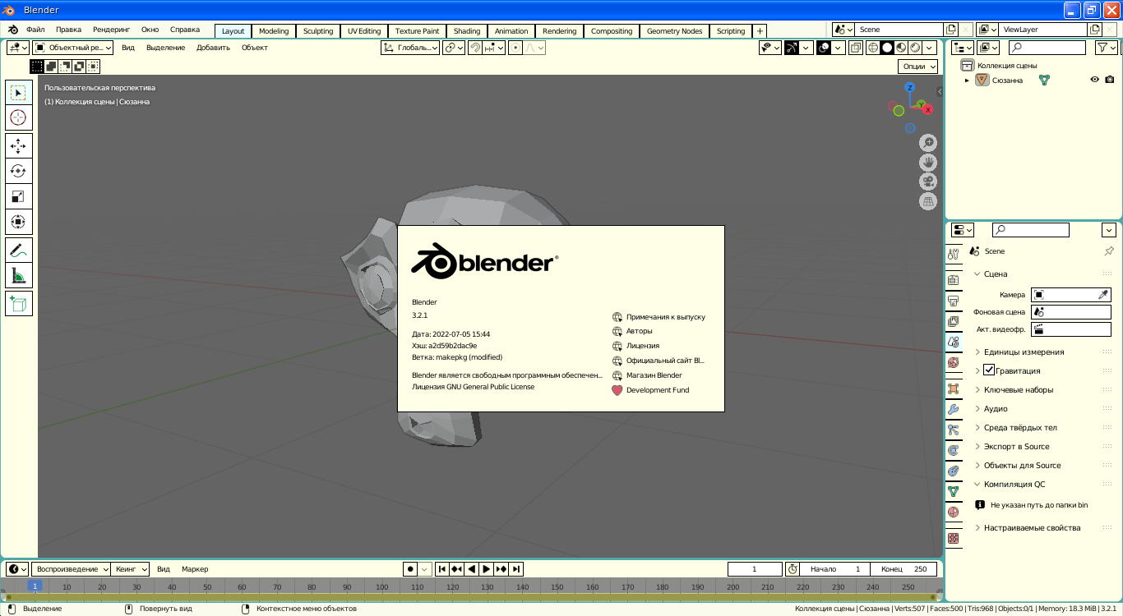Toggle snapping with the magnet icon

474,48
